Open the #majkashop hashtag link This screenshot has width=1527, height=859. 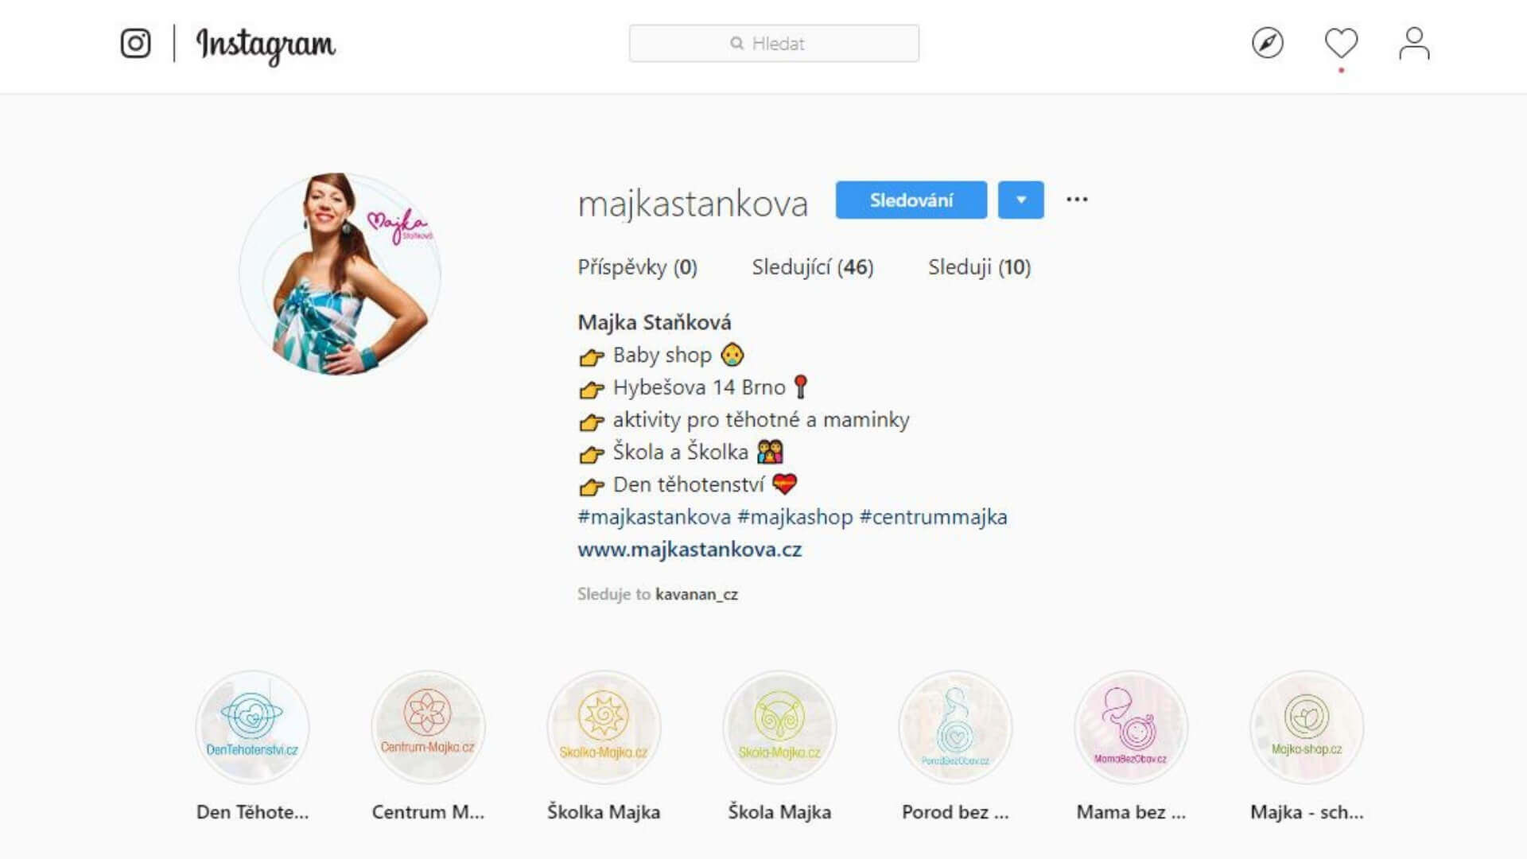[795, 517]
